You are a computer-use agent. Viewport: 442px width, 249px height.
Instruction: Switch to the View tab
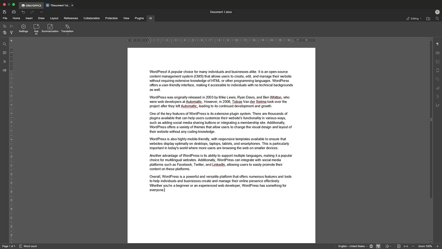tap(126, 18)
